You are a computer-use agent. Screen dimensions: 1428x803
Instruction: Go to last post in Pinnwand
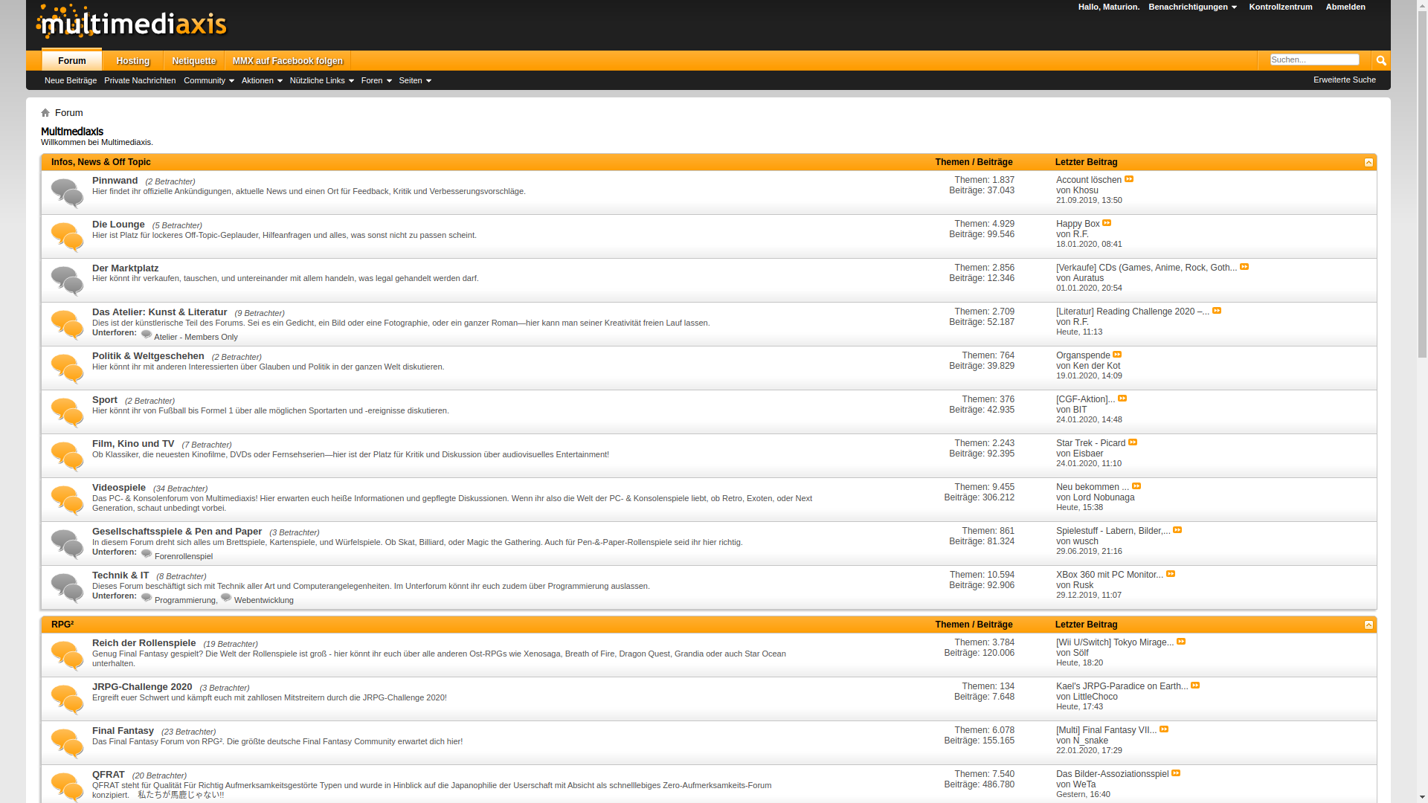(x=1129, y=179)
